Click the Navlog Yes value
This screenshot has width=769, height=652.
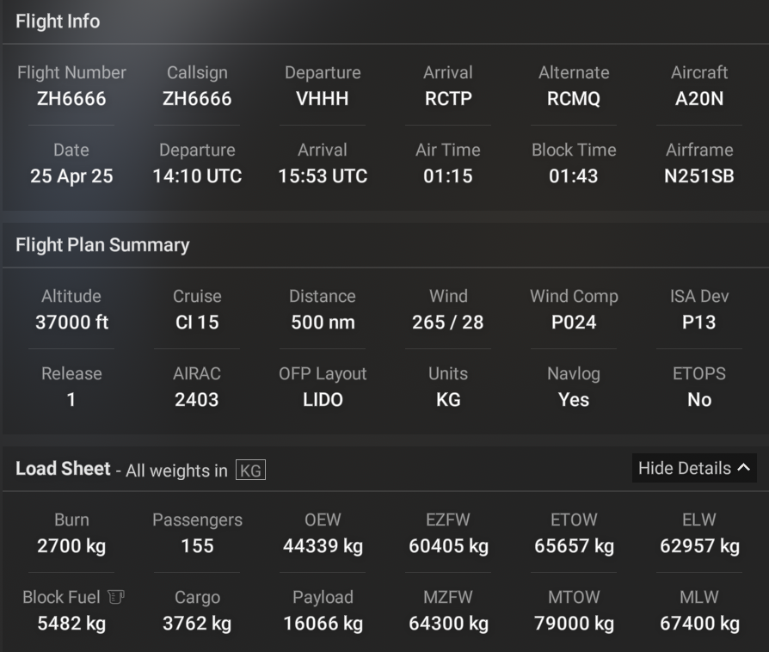coord(574,400)
